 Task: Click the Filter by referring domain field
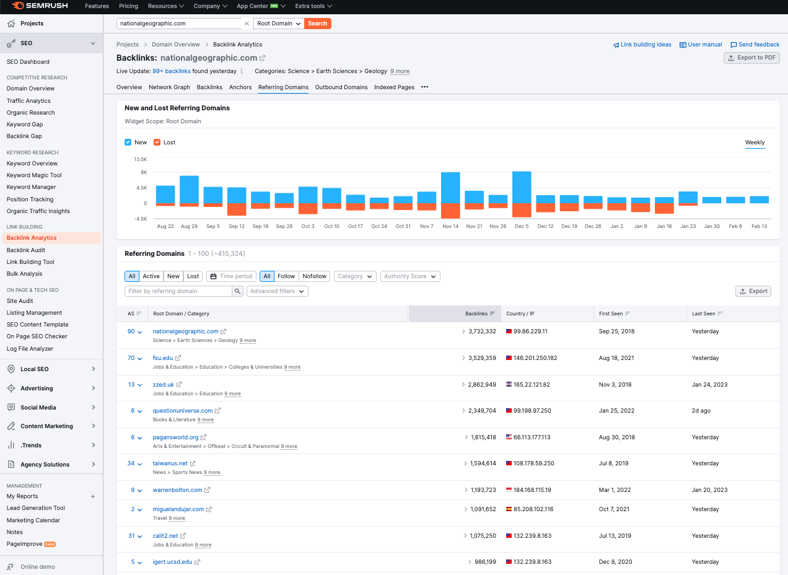coord(178,291)
